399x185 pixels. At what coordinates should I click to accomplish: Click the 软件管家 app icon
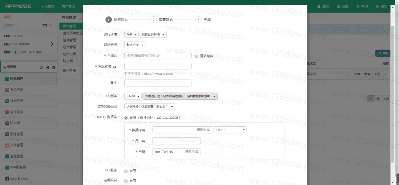pos(7,112)
